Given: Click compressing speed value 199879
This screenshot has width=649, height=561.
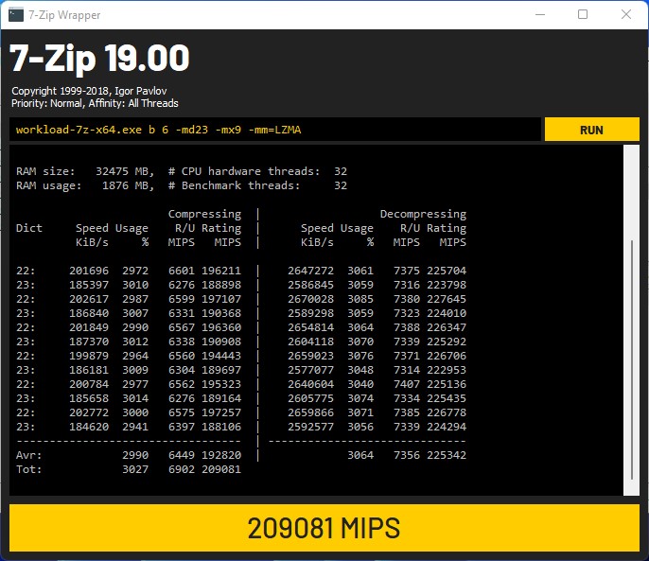Looking at the screenshot, I should coord(89,356).
